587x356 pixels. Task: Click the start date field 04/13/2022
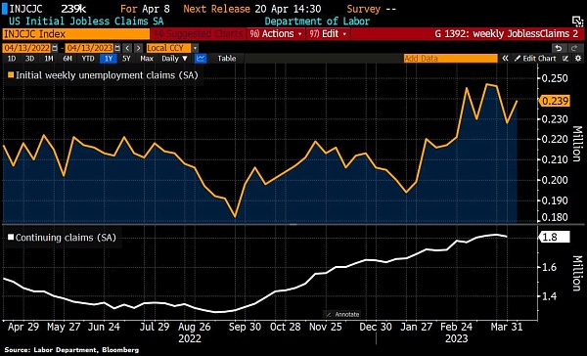(x=27, y=48)
